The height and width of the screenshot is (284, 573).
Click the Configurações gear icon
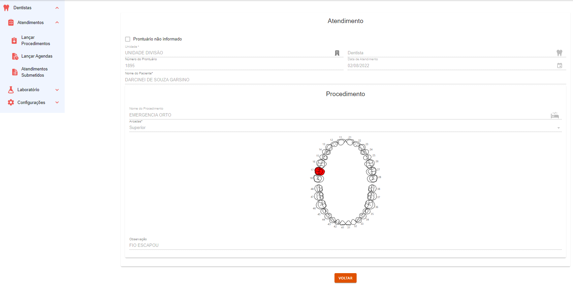[x=11, y=103]
